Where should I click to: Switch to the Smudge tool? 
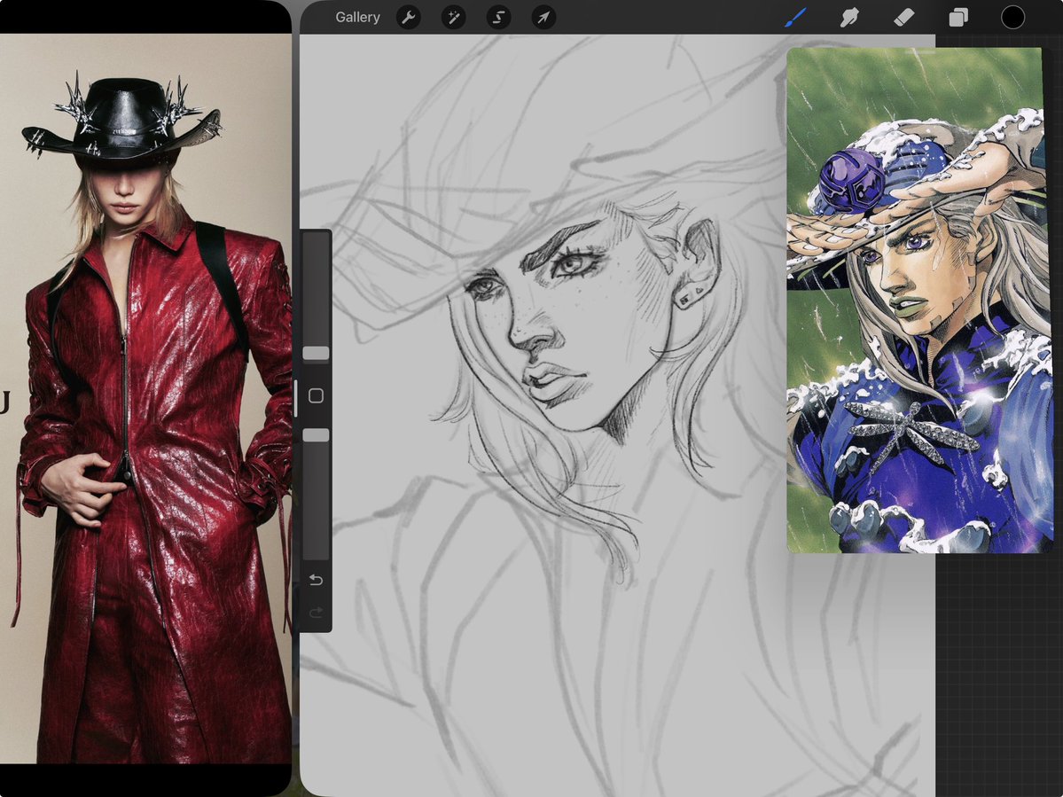coord(848,17)
